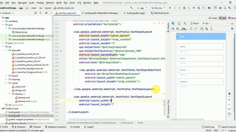Open the Terminal tool window

pos(35,127)
